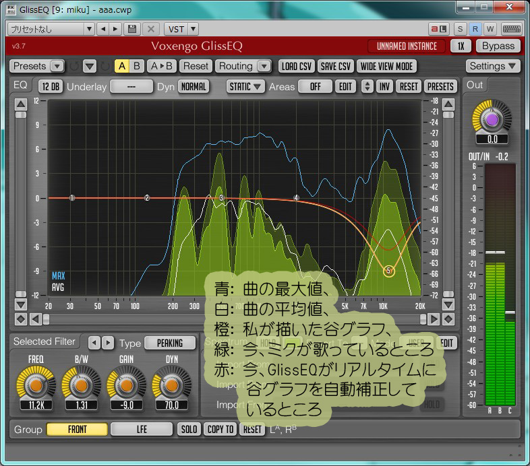The height and width of the screenshot is (466, 530).
Task: Click the undo arrow icon
Action: point(74,66)
